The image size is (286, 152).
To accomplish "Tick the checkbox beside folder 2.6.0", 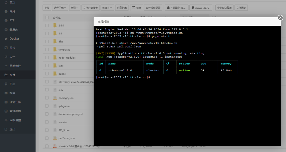I will click(x=47, y=25).
